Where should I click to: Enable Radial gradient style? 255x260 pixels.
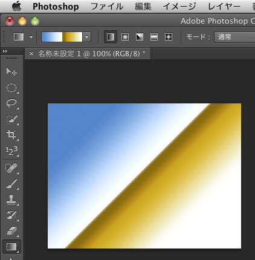click(125, 37)
